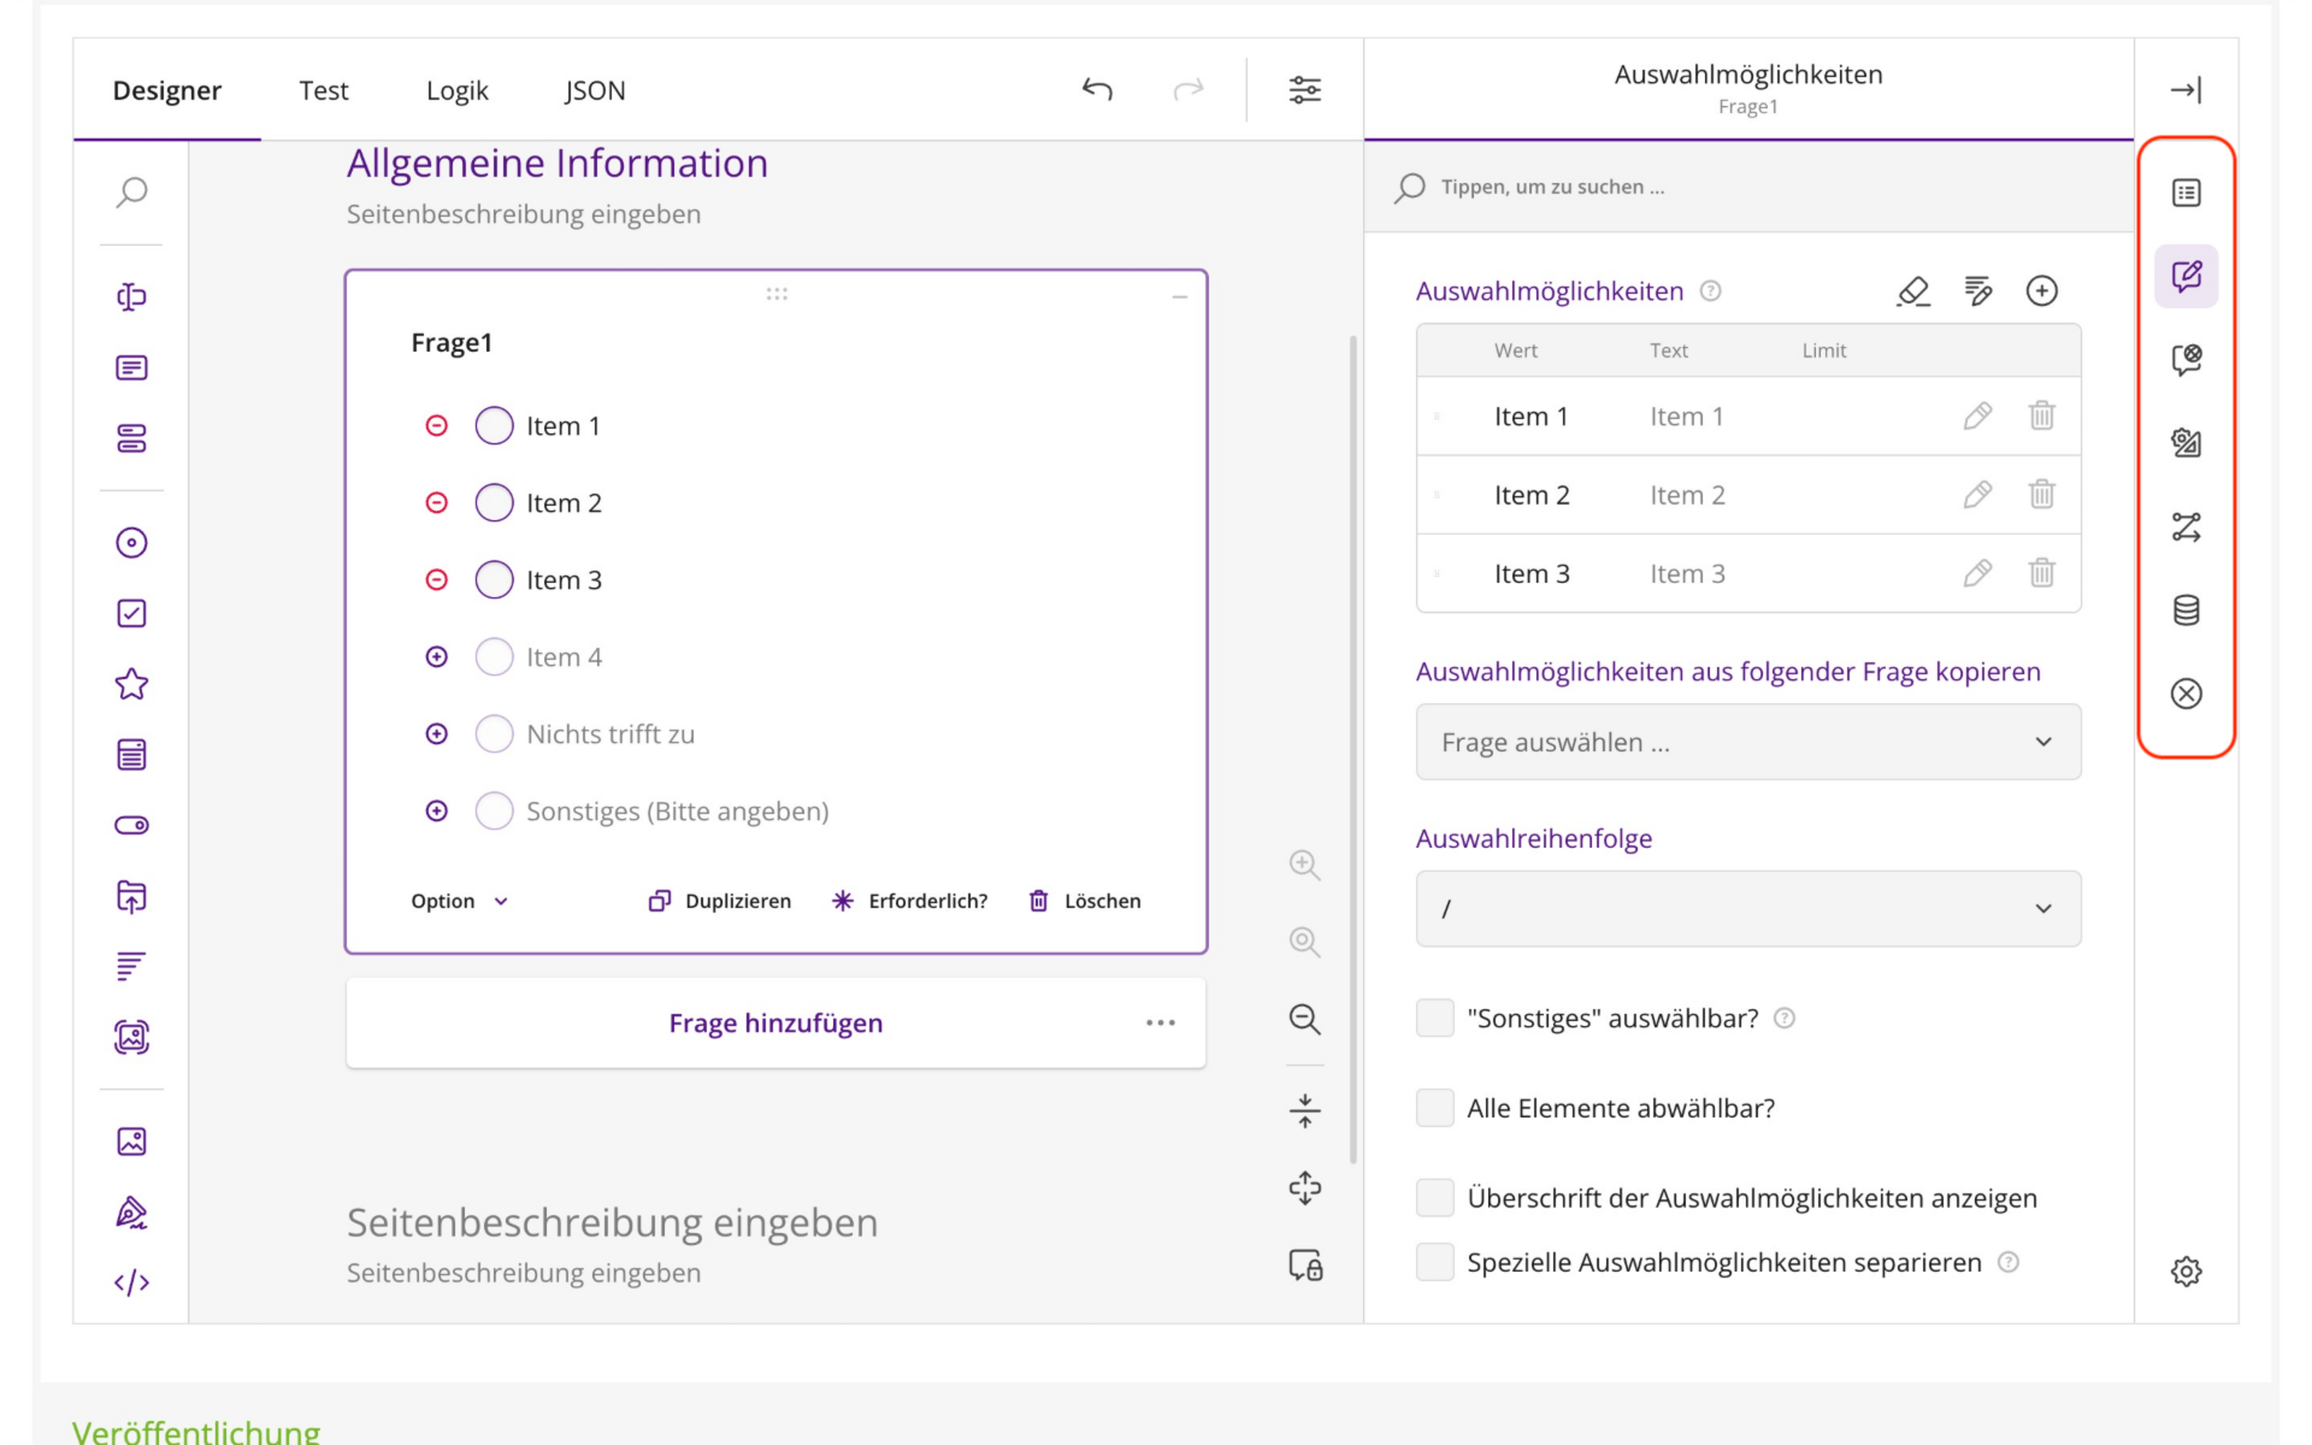
Task: Select the Item 2 radio button
Action: pyautogui.click(x=494, y=503)
